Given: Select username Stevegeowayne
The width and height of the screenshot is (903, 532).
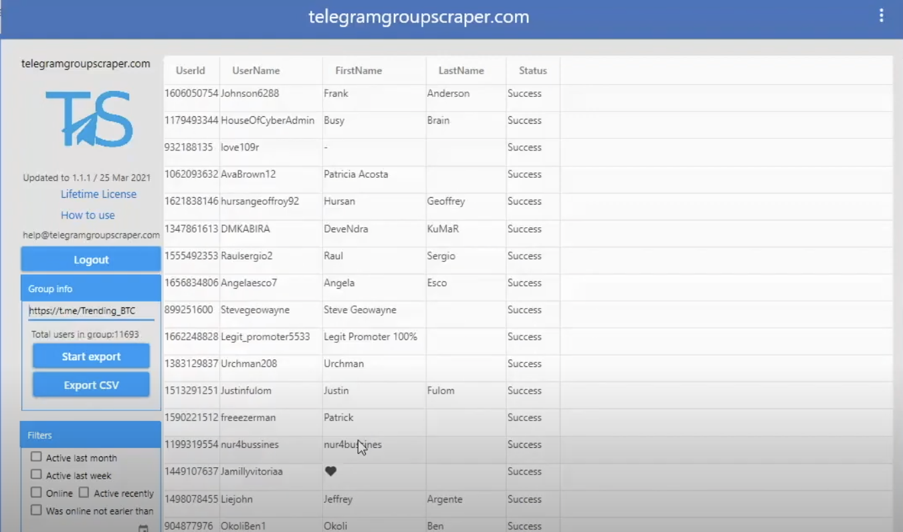Looking at the screenshot, I should [256, 310].
